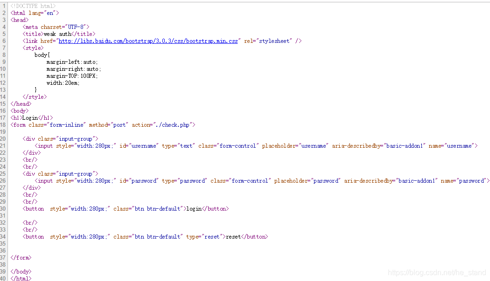The width and height of the screenshot is (490, 281).
Task: Click the form method value 'post'
Action: (x=119, y=125)
